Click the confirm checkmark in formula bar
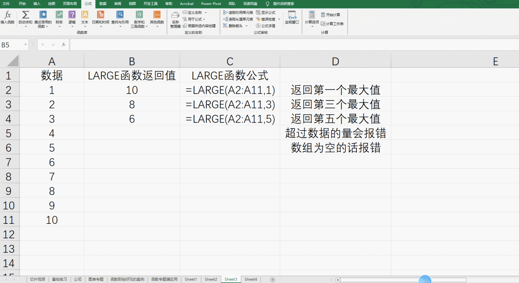The image size is (519, 283). (53, 45)
